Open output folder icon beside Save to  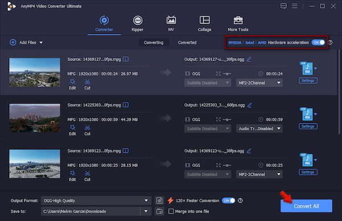(x=160, y=211)
